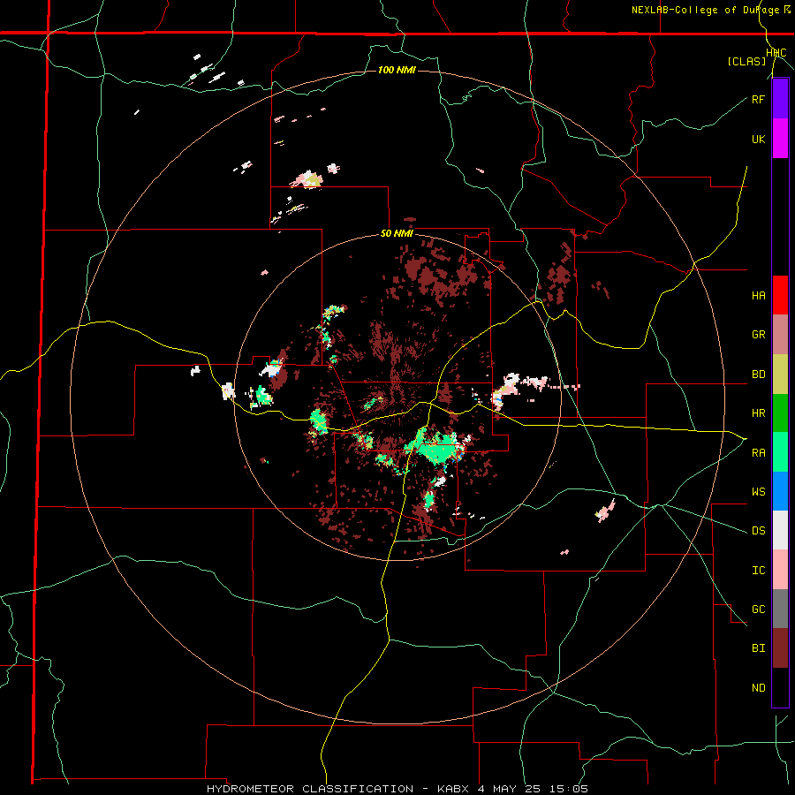
Task: Click the DS legend label text
Action: (758, 531)
